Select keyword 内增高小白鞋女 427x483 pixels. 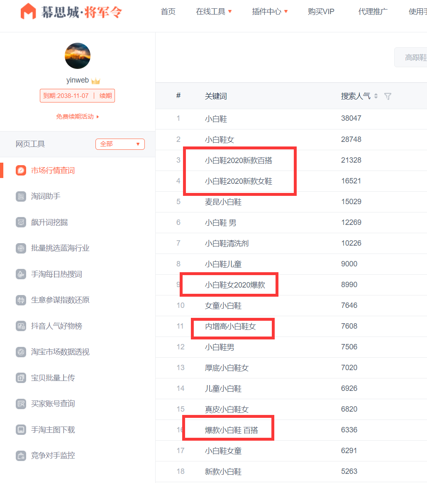point(230,326)
